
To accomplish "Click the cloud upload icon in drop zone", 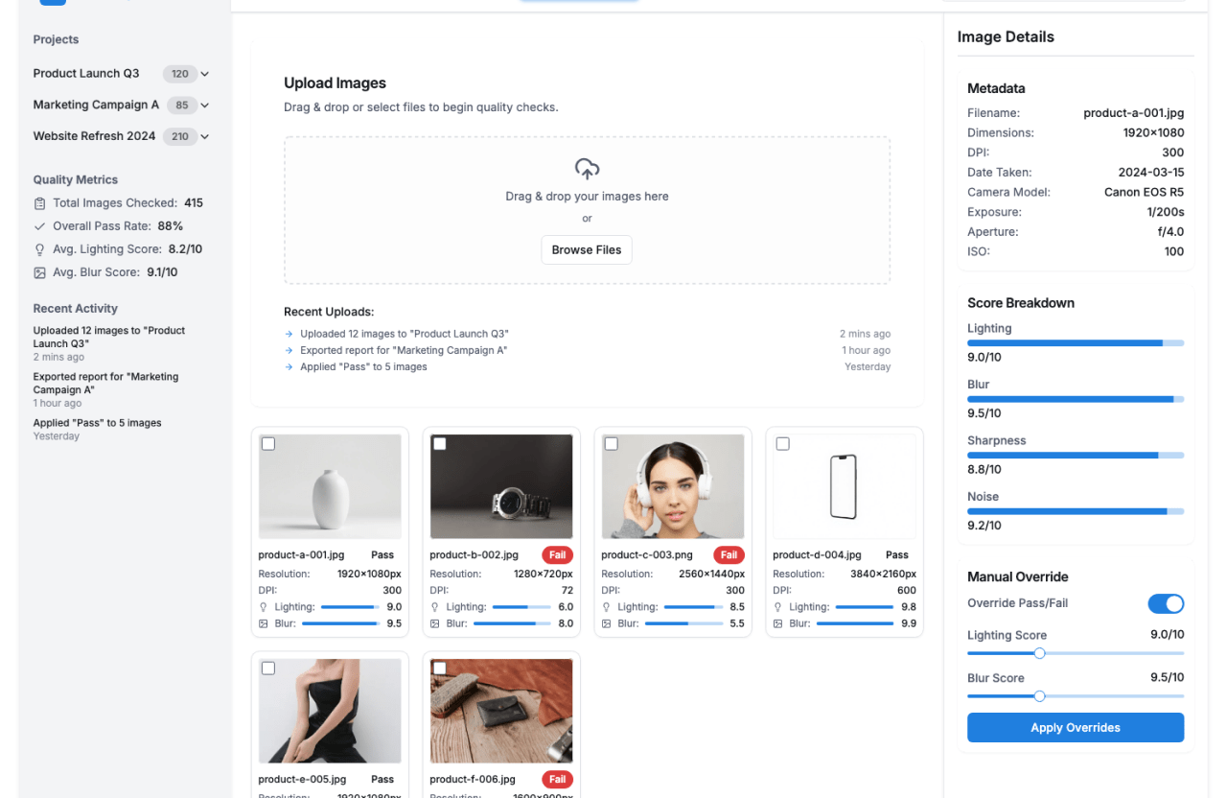I will [587, 169].
